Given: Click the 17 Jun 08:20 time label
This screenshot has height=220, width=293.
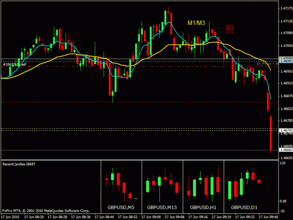Looking at the screenshot, I should click(34, 217).
